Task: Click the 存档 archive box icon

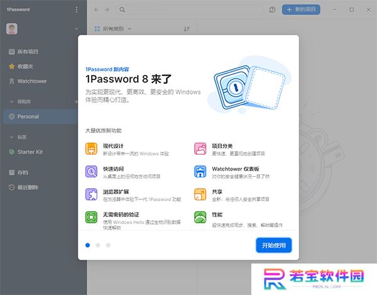Action: pos(11,172)
